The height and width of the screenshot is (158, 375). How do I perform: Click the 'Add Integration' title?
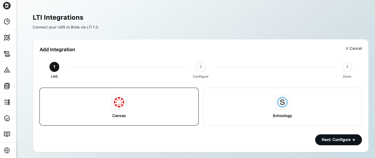coord(57,49)
